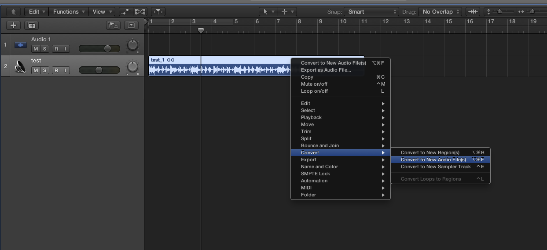
Task: Toggle the show automation button
Action: (126, 12)
